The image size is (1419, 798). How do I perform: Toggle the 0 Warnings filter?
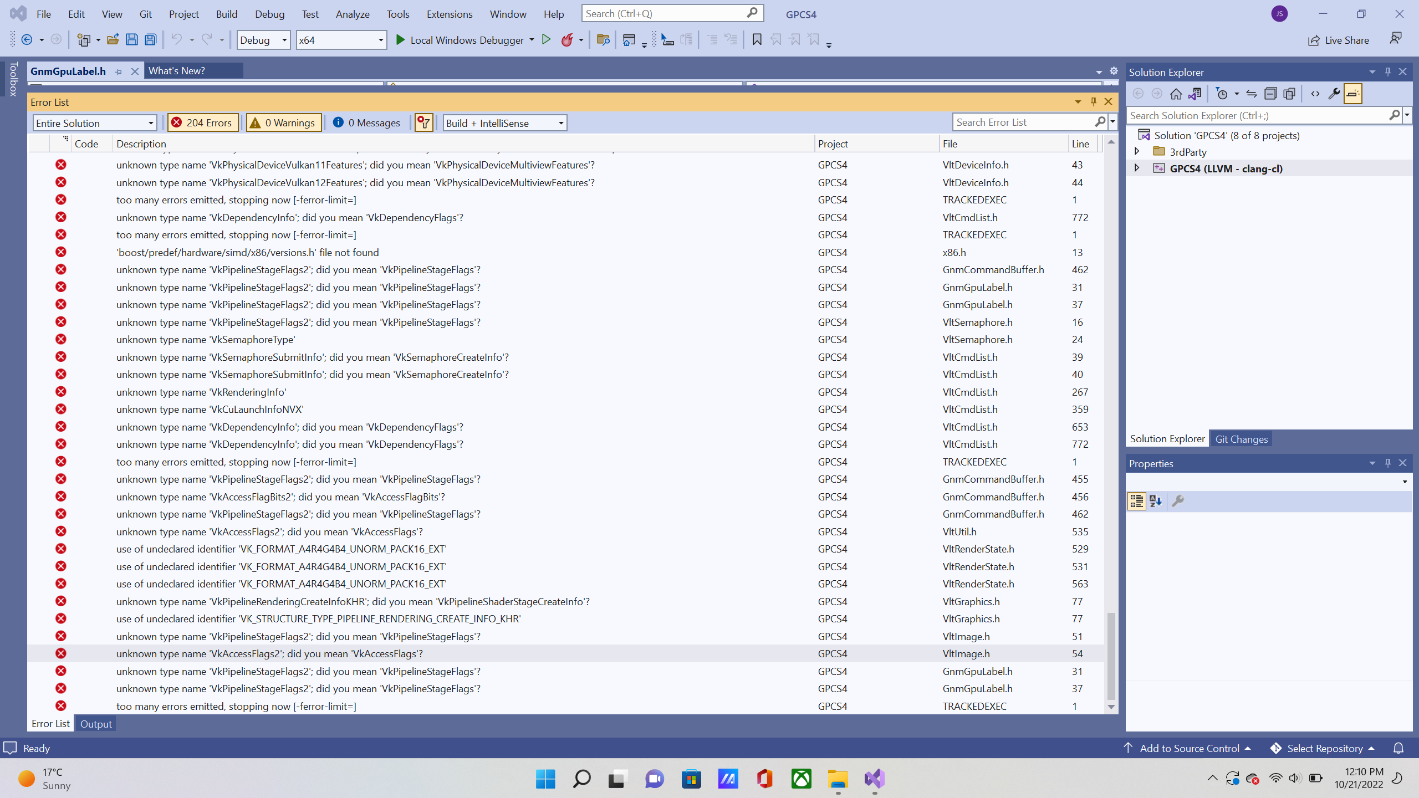click(283, 122)
